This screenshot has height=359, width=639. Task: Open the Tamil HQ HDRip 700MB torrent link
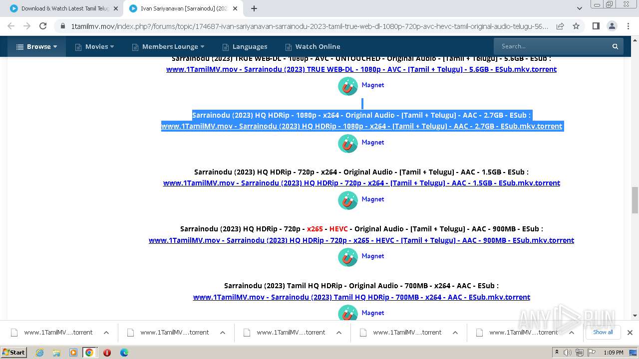click(361, 297)
